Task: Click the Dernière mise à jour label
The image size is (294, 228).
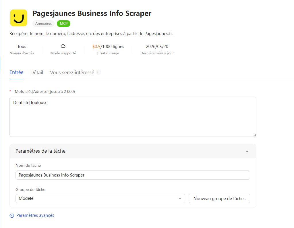Action: [157, 53]
